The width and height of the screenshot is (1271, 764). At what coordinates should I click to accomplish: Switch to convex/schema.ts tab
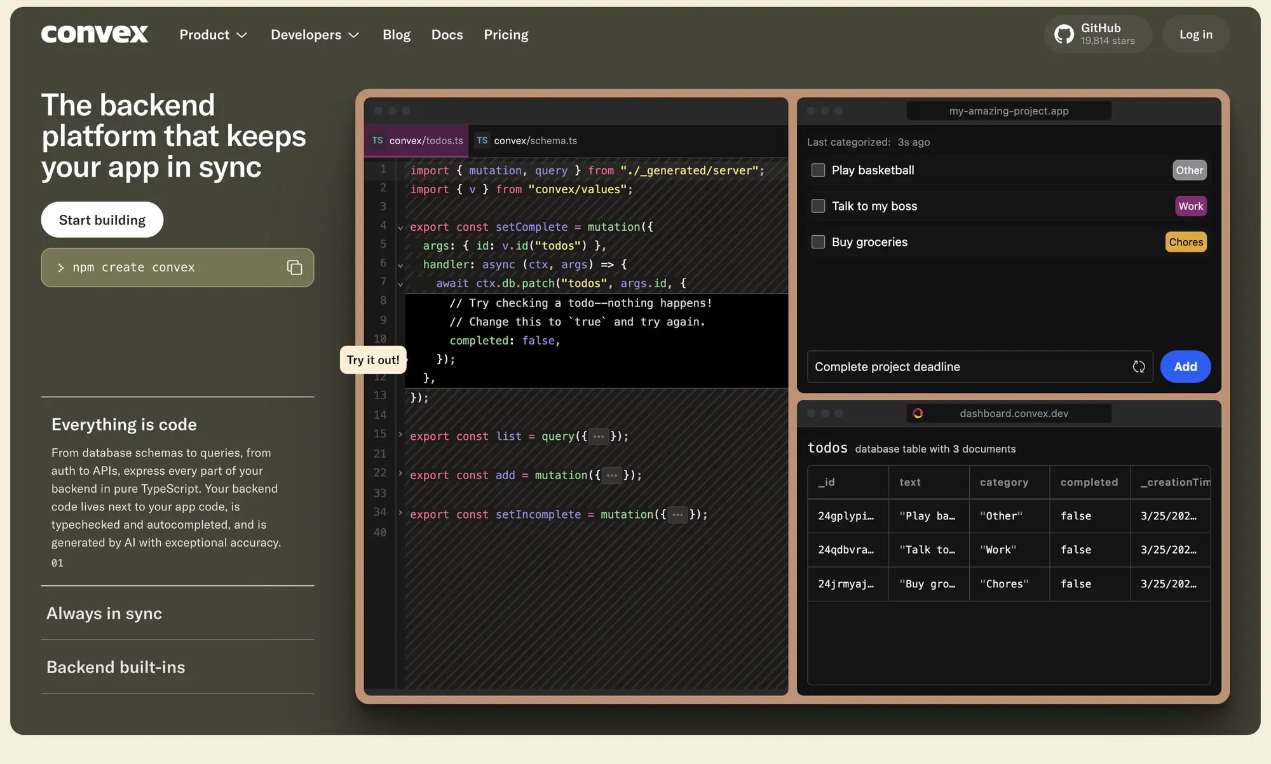pos(534,140)
